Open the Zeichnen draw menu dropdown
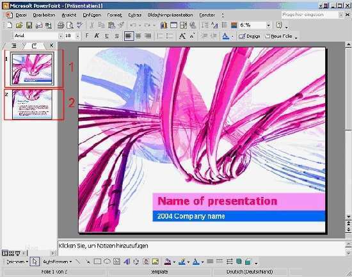The width and height of the screenshot is (352, 277). point(17,262)
